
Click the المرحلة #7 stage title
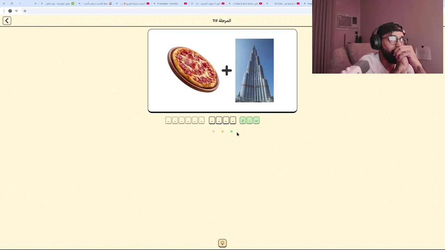tap(222, 21)
